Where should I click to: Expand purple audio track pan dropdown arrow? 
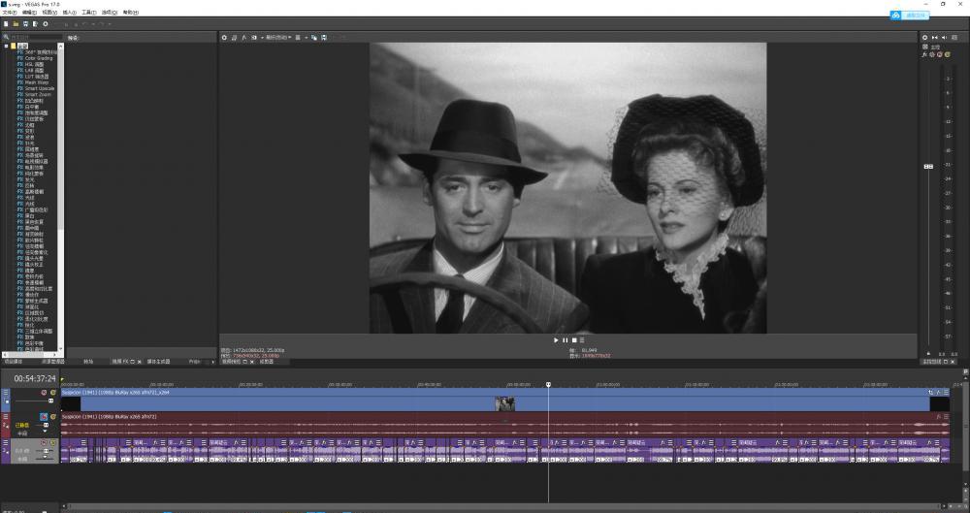(45, 457)
